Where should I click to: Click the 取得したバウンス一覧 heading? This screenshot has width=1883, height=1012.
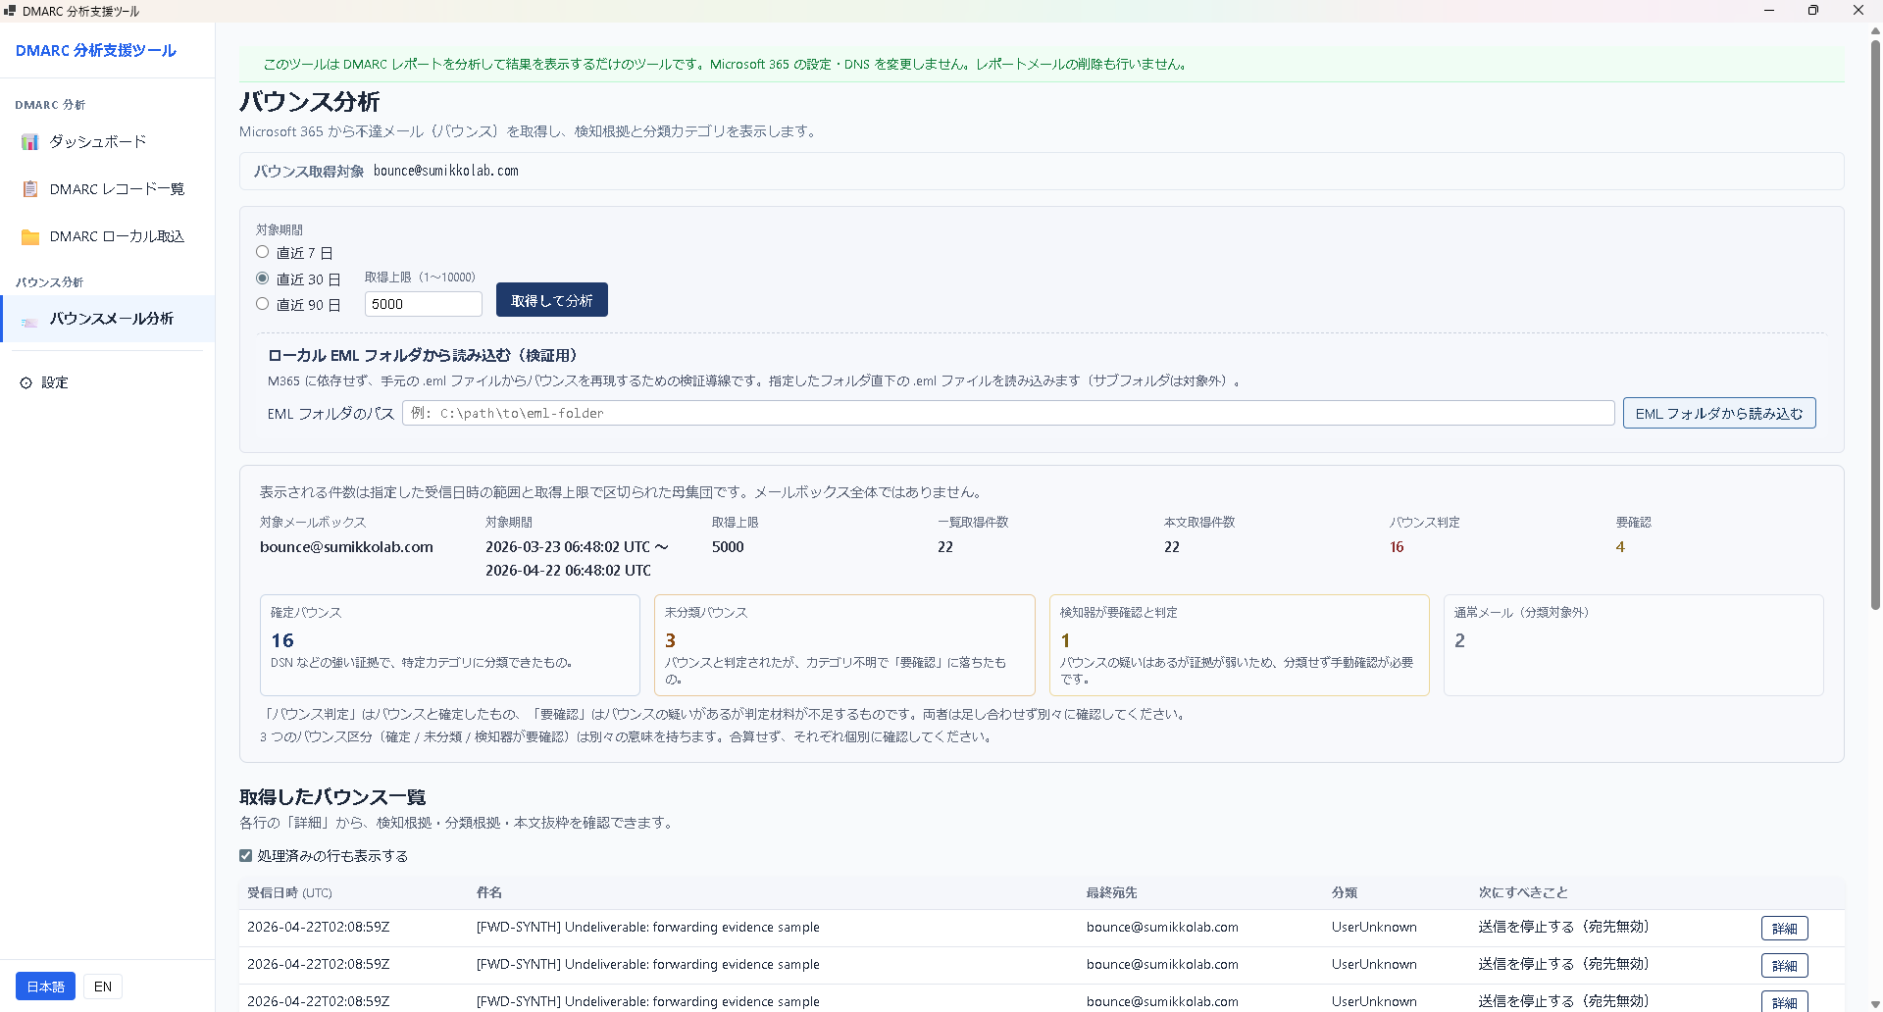(x=332, y=797)
